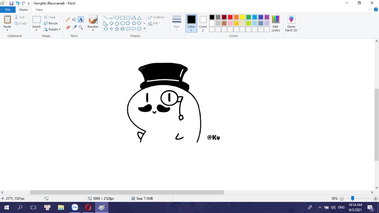
Task: Select the Color picker eyedropper tool
Action: 74,27
